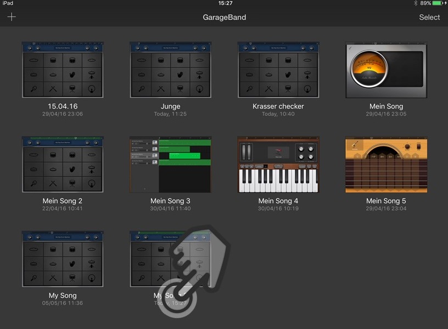Click the Mein Song 5 title
This screenshot has width=448, height=329.
pos(386,201)
